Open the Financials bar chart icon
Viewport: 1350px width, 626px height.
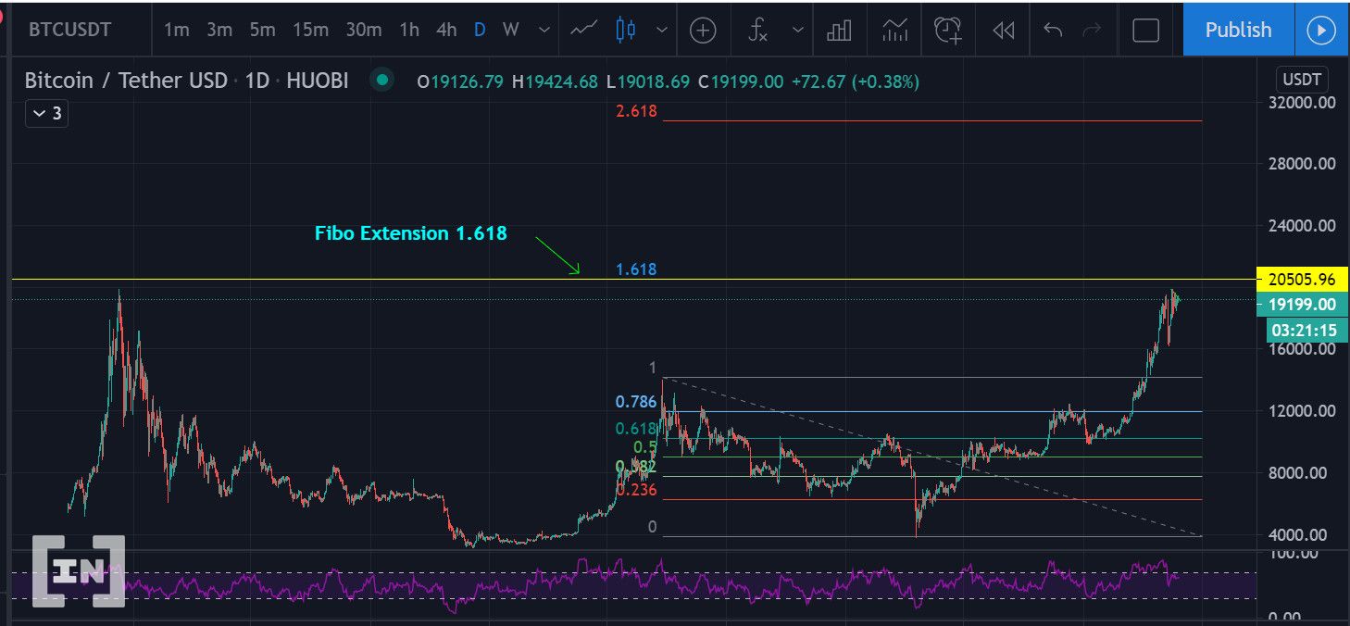839,31
